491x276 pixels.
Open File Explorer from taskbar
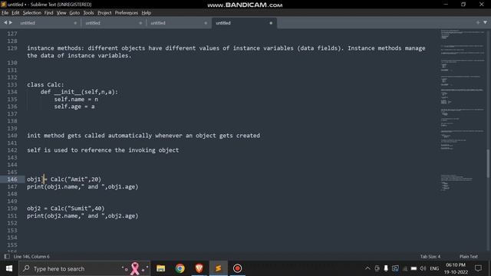(x=160, y=268)
